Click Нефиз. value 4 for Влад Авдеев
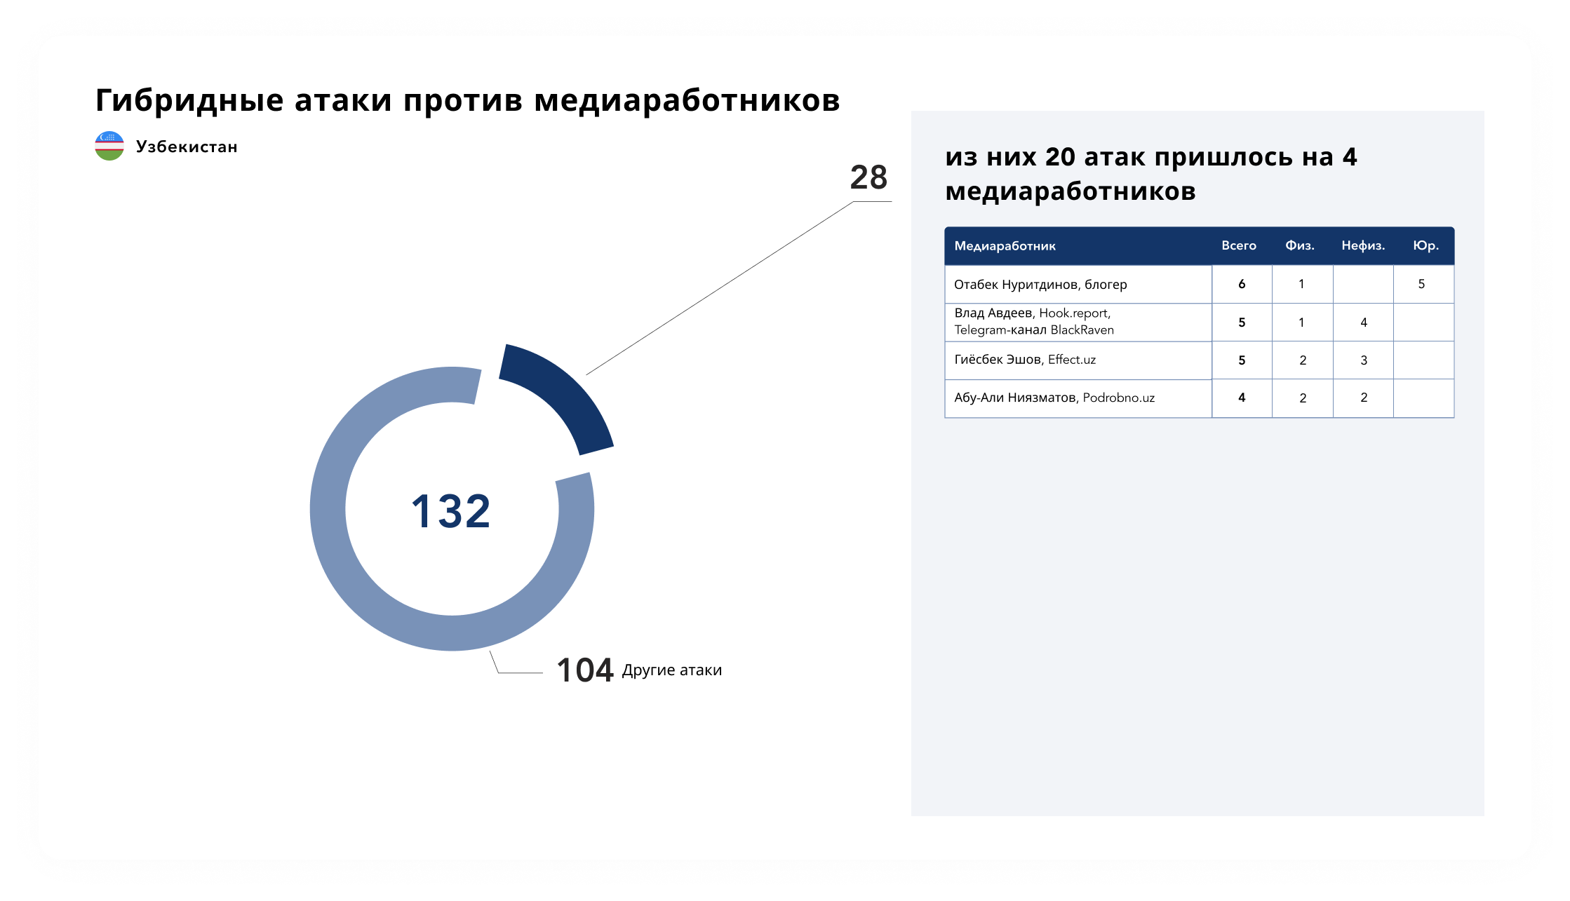This screenshot has width=1570, height=901. coord(1364,323)
